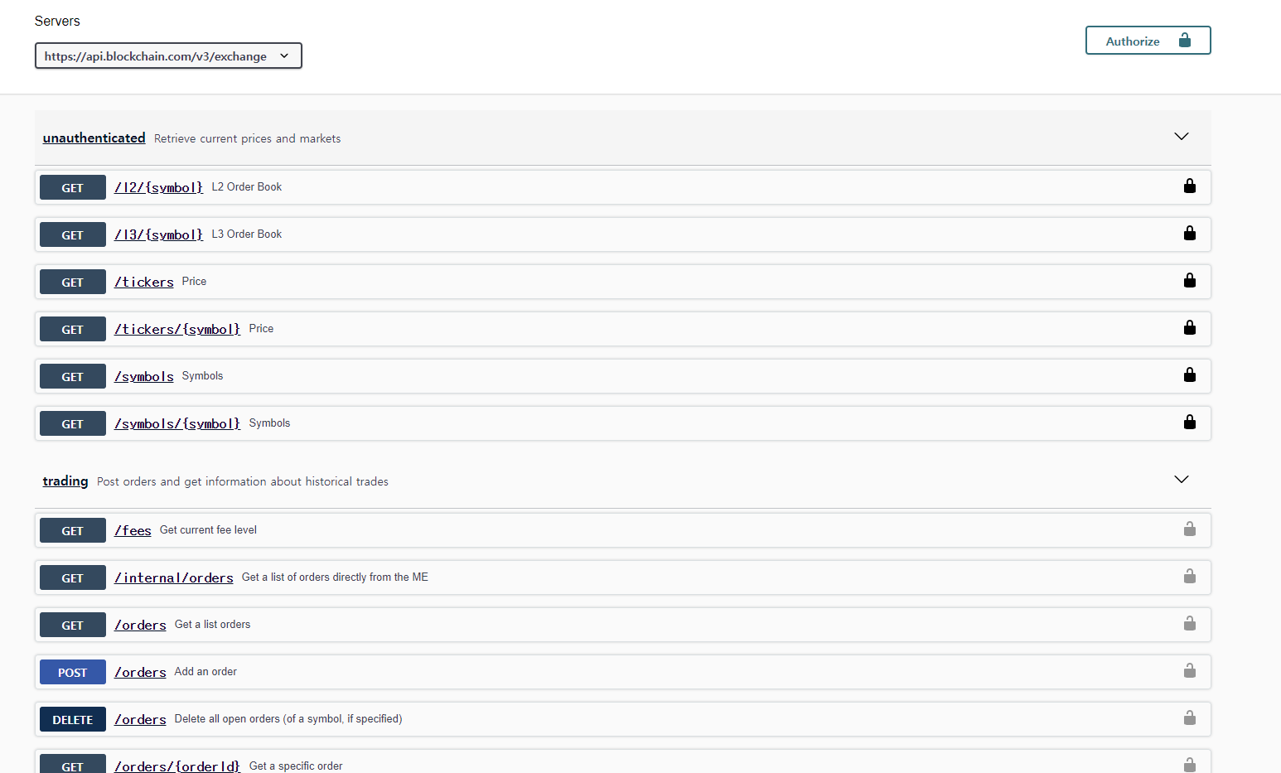This screenshot has height=773, width=1281.
Task: Collapse the unauthenticated section chevron
Action: coord(1182,137)
